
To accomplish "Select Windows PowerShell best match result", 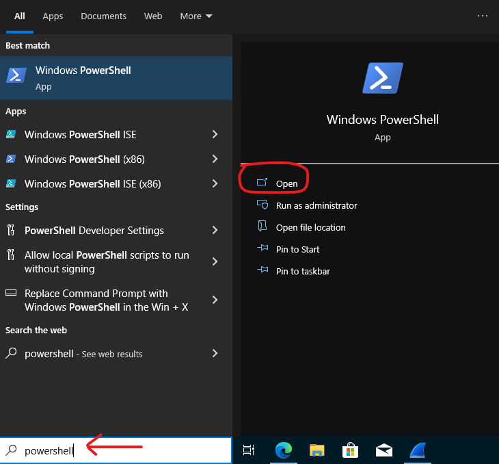I will (116, 78).
